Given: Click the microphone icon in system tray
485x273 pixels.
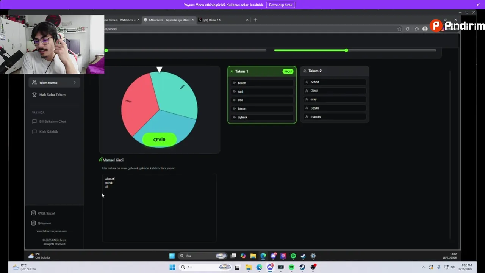Looking at the screenshot, I should click(x=439, y=267).
